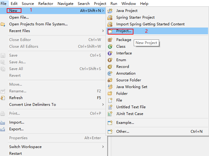
Task: Click the Source Folder icon
Action: 110,80
